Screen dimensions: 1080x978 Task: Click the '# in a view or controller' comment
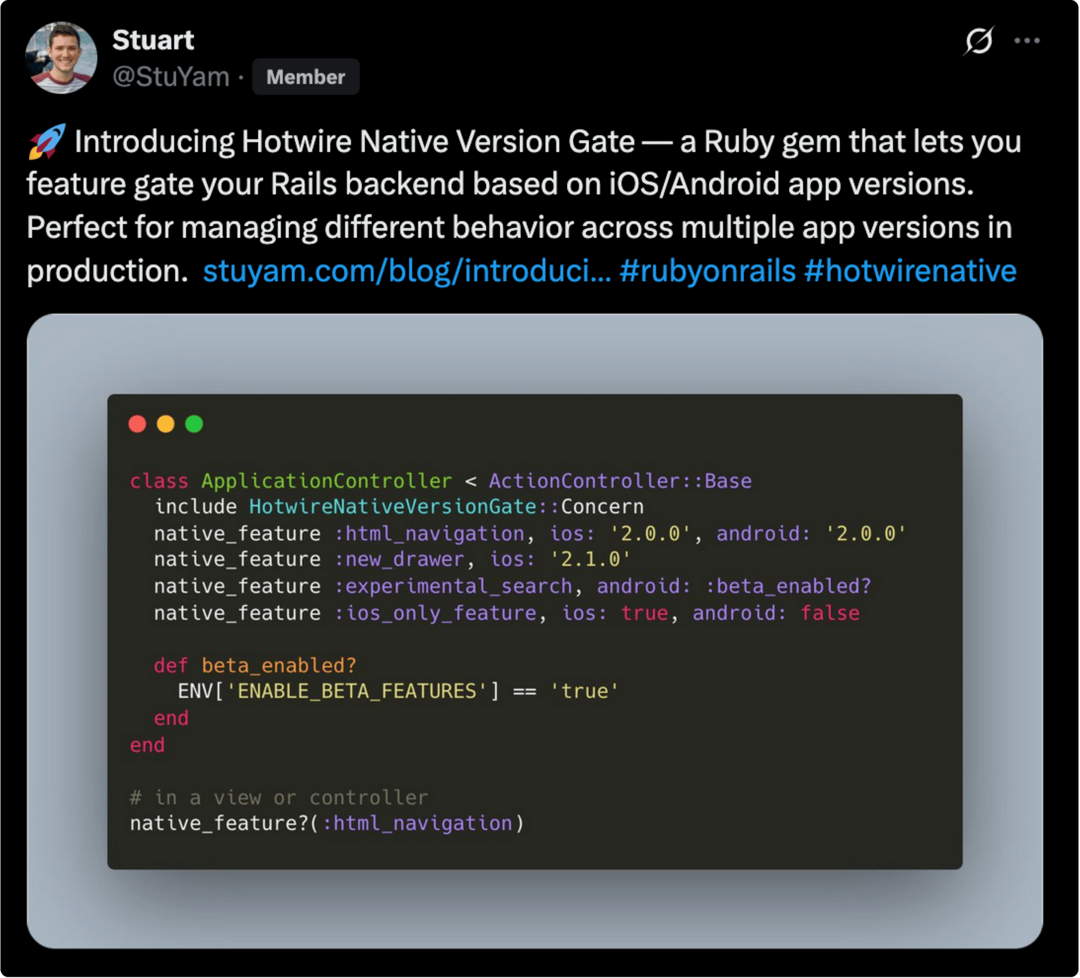coord(279,798)
